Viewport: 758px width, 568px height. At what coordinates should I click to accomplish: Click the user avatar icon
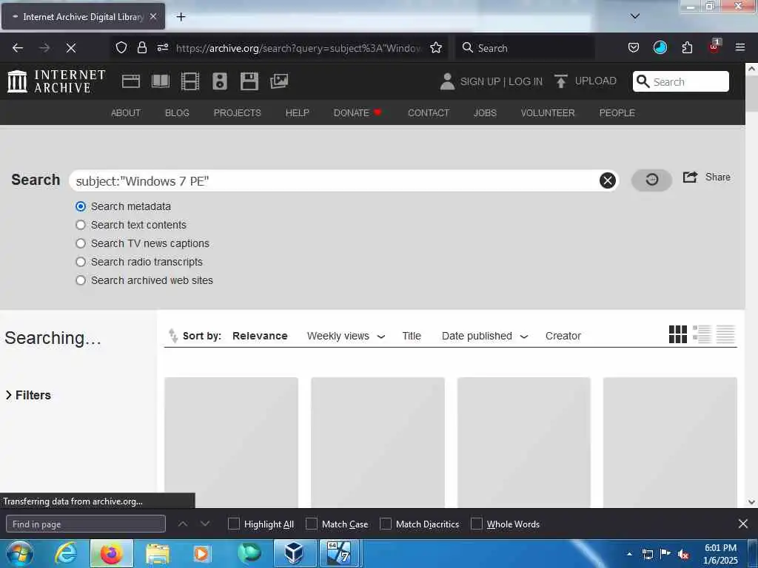tap(447, 81)
